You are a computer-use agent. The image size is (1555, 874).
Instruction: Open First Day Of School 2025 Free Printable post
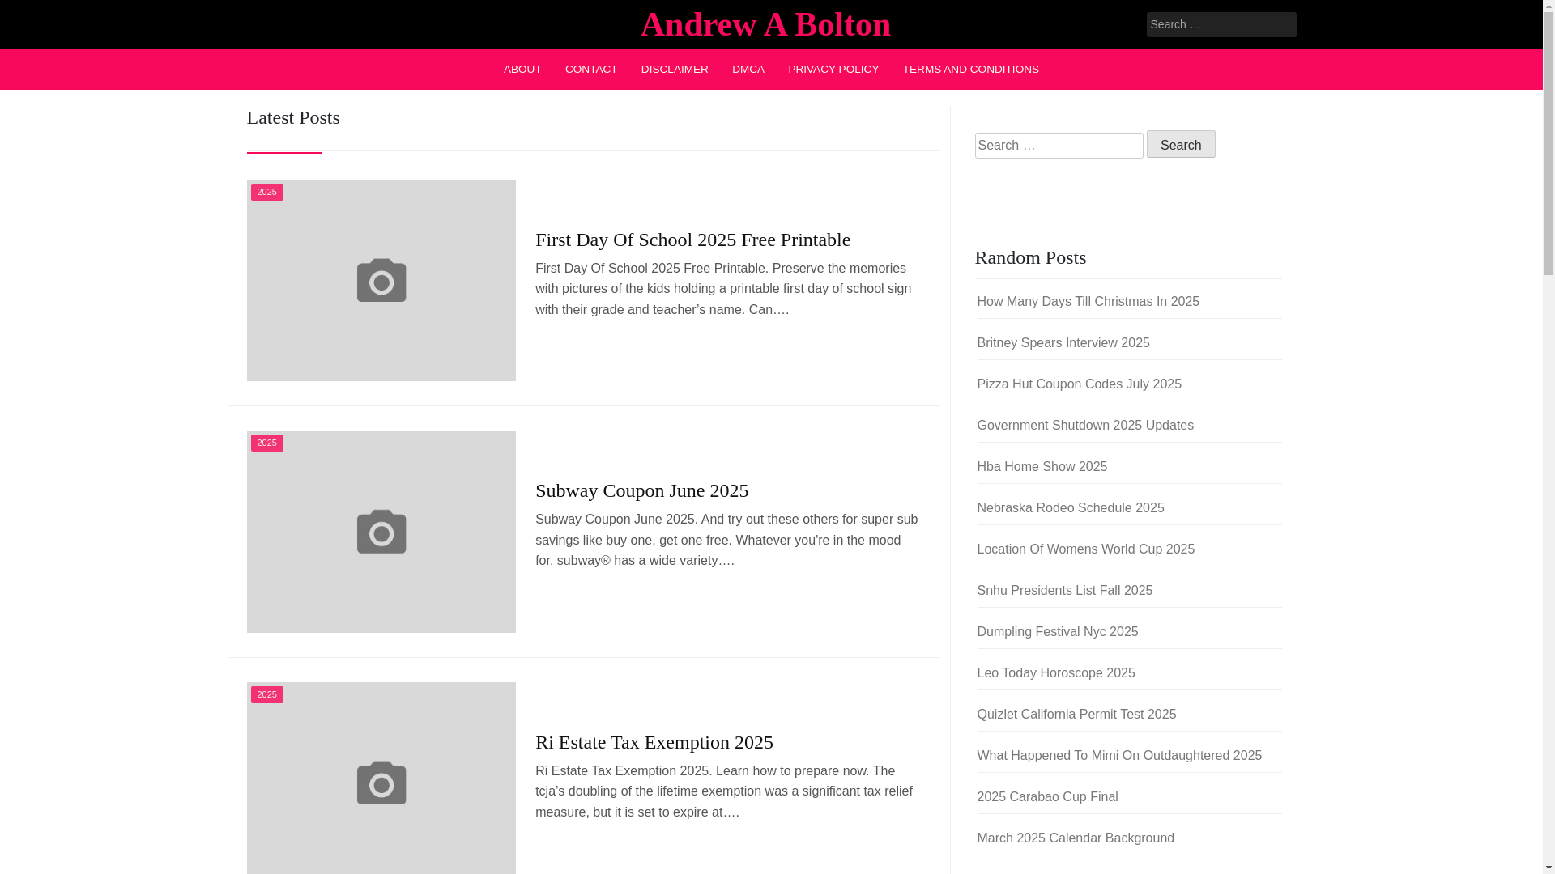coord(692,240)
